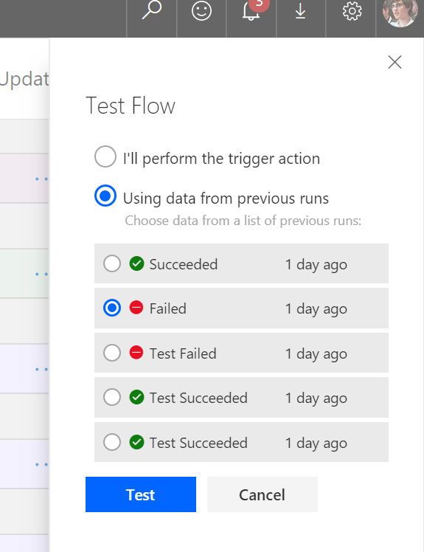Screen dimensions: 424x552
Task: Select the first Test Succeeded run radio
Action: pos(112,397)
